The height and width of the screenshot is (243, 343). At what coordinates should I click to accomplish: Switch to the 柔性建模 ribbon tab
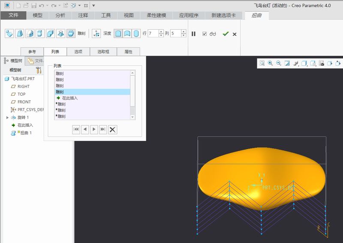coord(156,15)
